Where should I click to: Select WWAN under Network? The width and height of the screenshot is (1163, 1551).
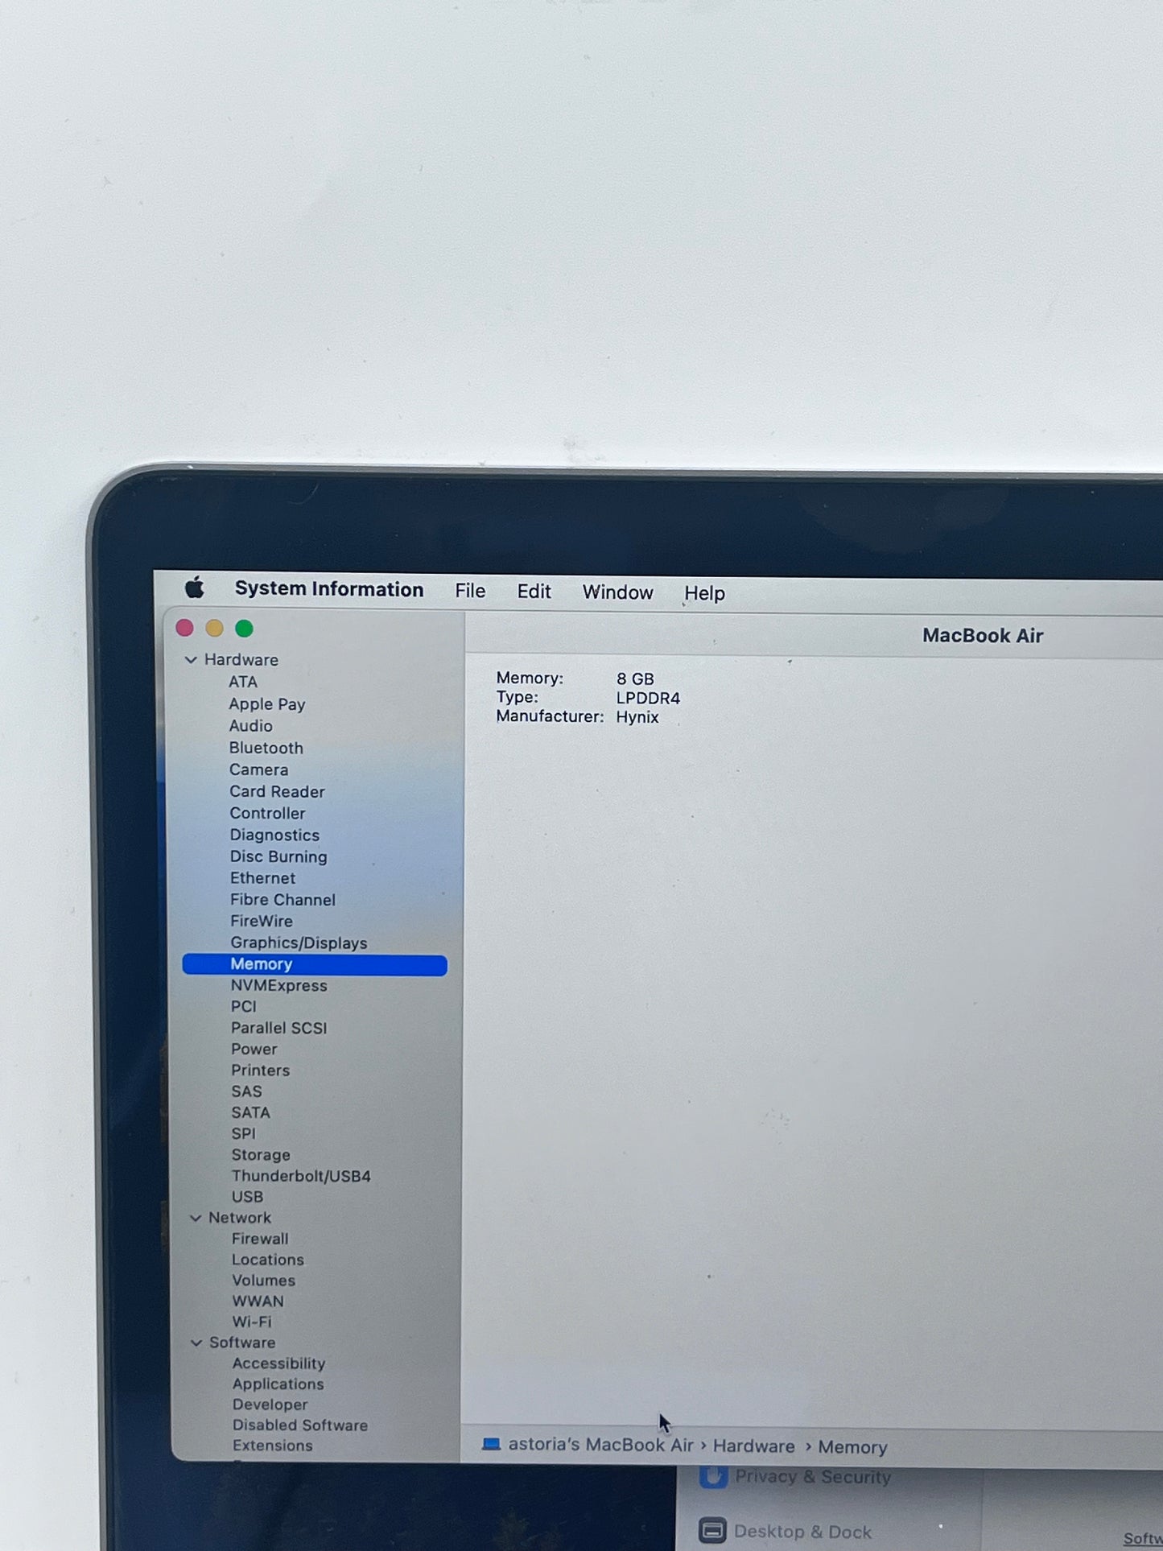pos(258,1301)
